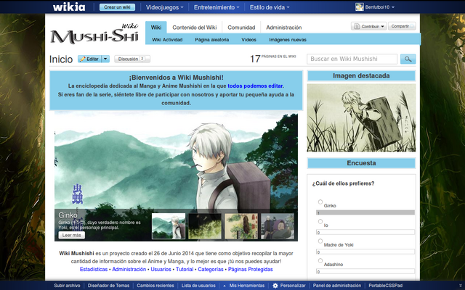
Task: Open Imágenes nuevas
Action: (x=288, y=40)
